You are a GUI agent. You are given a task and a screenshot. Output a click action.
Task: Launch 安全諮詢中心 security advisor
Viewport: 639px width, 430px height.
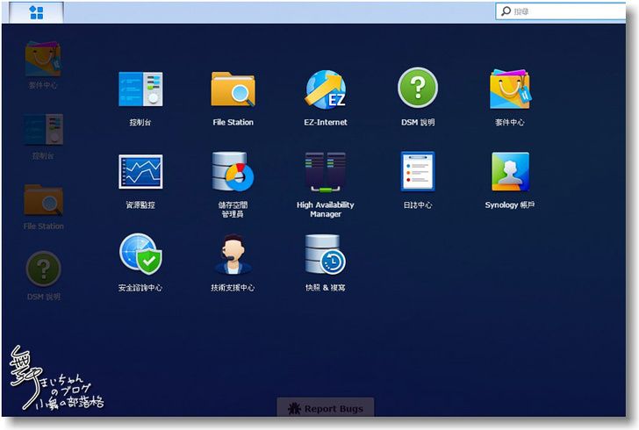click(140, 254)
